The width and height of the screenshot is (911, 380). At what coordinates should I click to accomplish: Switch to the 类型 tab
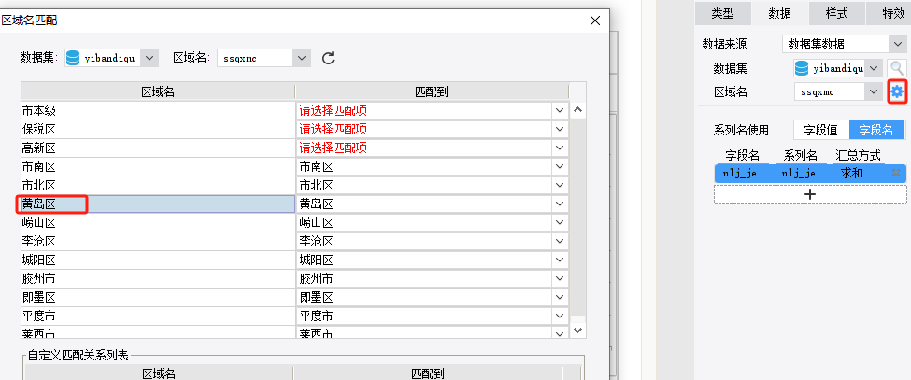click(723, 13)
